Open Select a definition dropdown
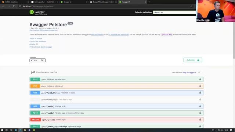The width and height of the screenshot is (235, 132). coord(174,12)
